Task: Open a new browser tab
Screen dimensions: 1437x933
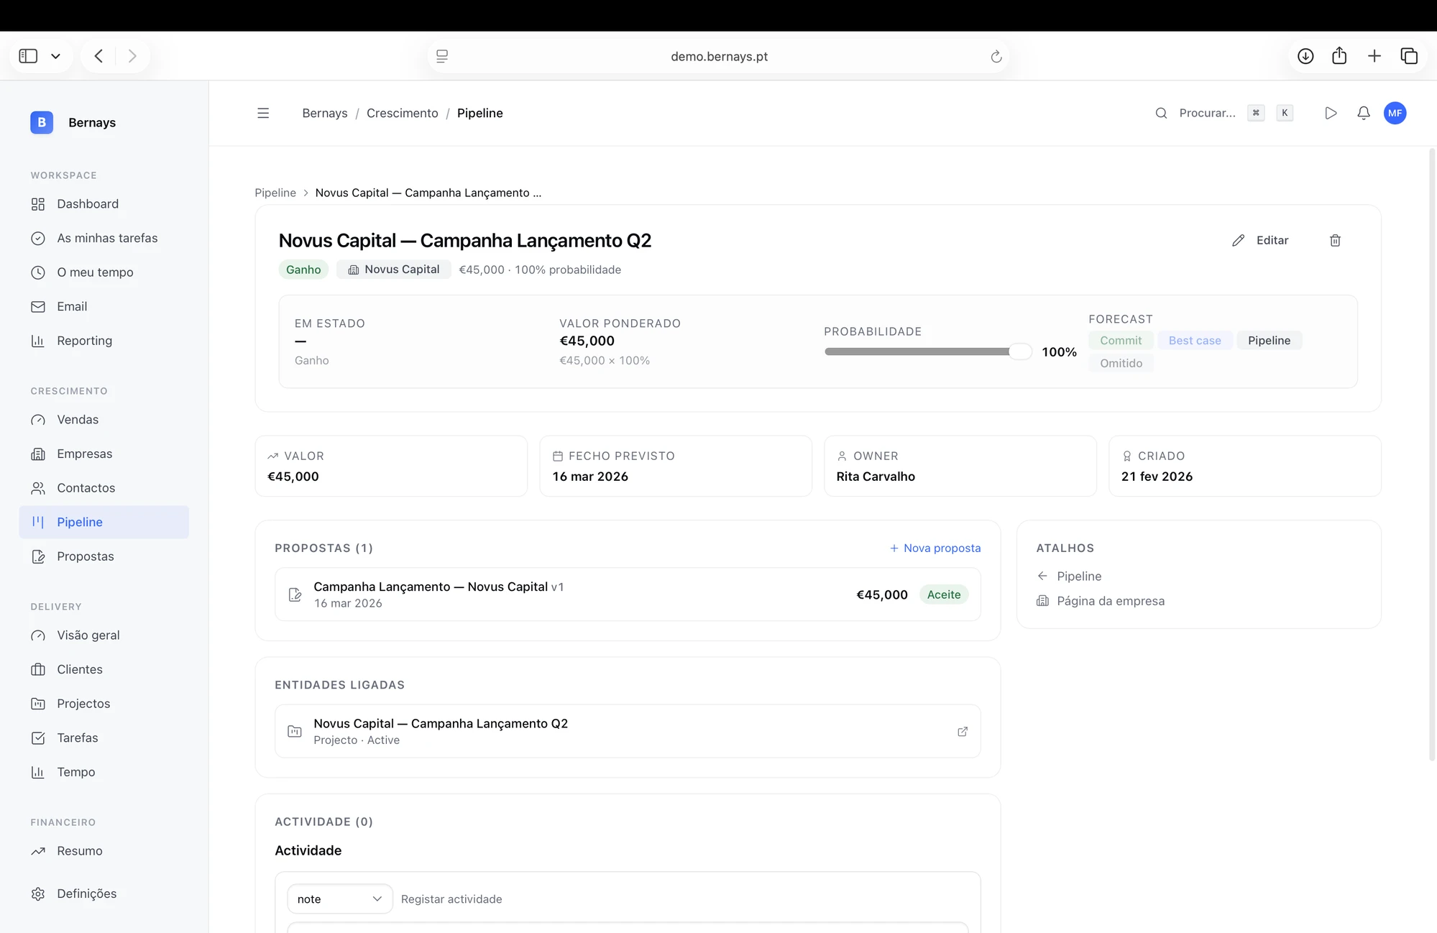Action: 1374,56
